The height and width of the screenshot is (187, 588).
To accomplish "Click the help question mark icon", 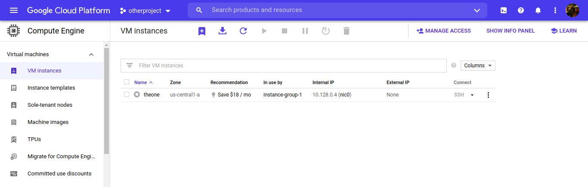I will coord(521,10).
